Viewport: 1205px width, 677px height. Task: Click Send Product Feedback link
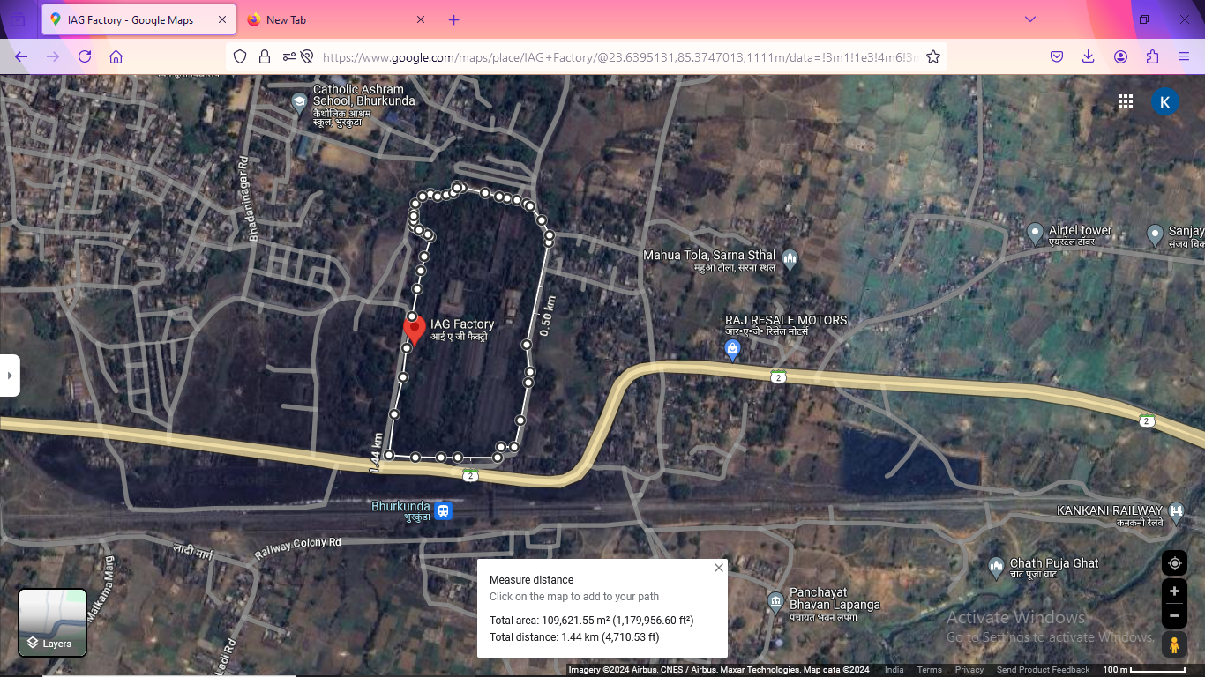[x=1043, y=670]
